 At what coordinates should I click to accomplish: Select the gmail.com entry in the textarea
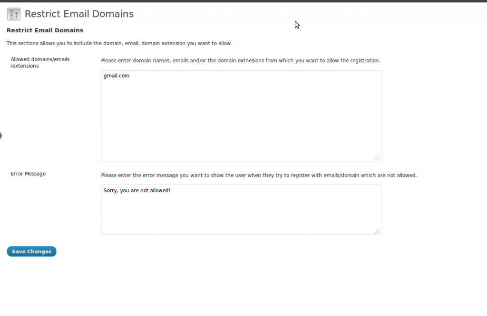[117, 75]
